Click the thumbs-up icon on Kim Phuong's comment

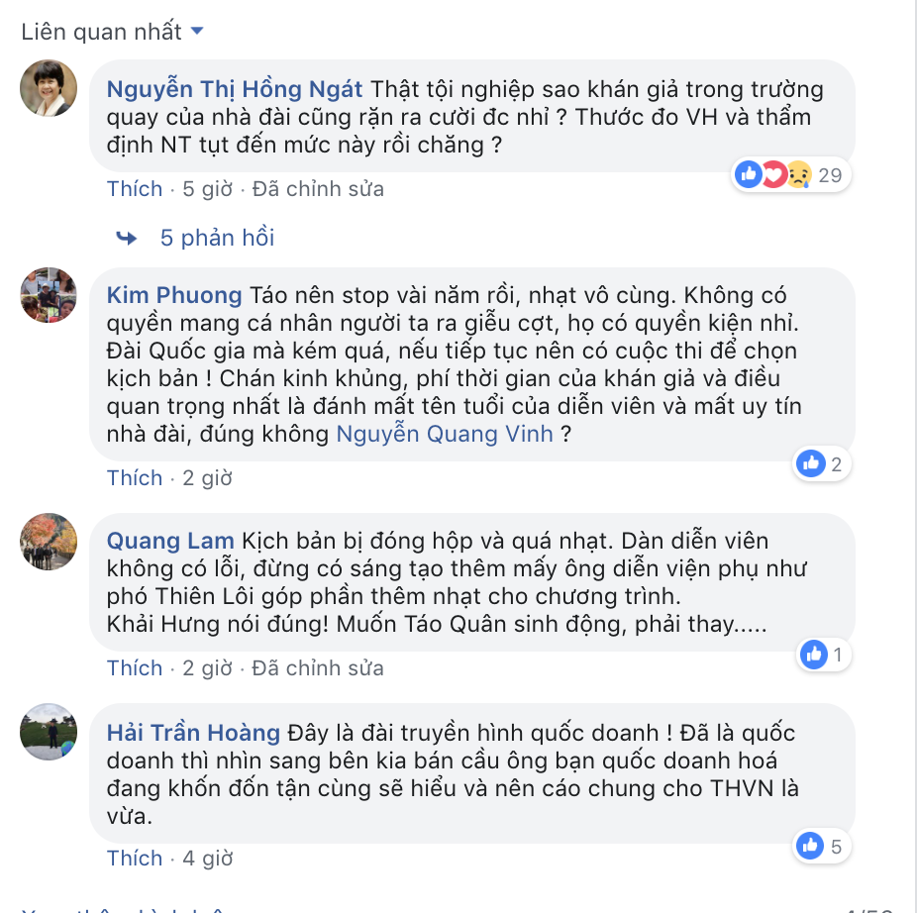[x=811, y=463]
